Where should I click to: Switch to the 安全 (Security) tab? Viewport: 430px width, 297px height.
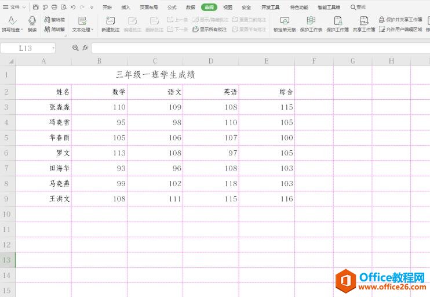[x=246, y=8]
